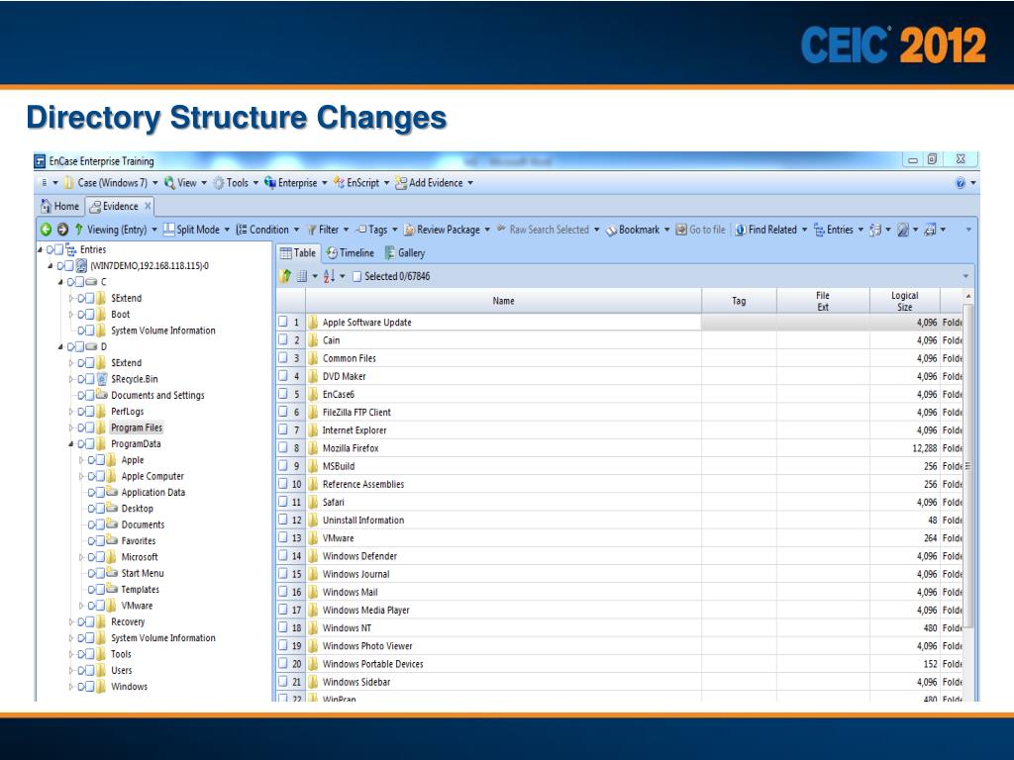Click the Go to parent folder icon
The height and width of the screenshot is (760, 1014).
point(285,276)
